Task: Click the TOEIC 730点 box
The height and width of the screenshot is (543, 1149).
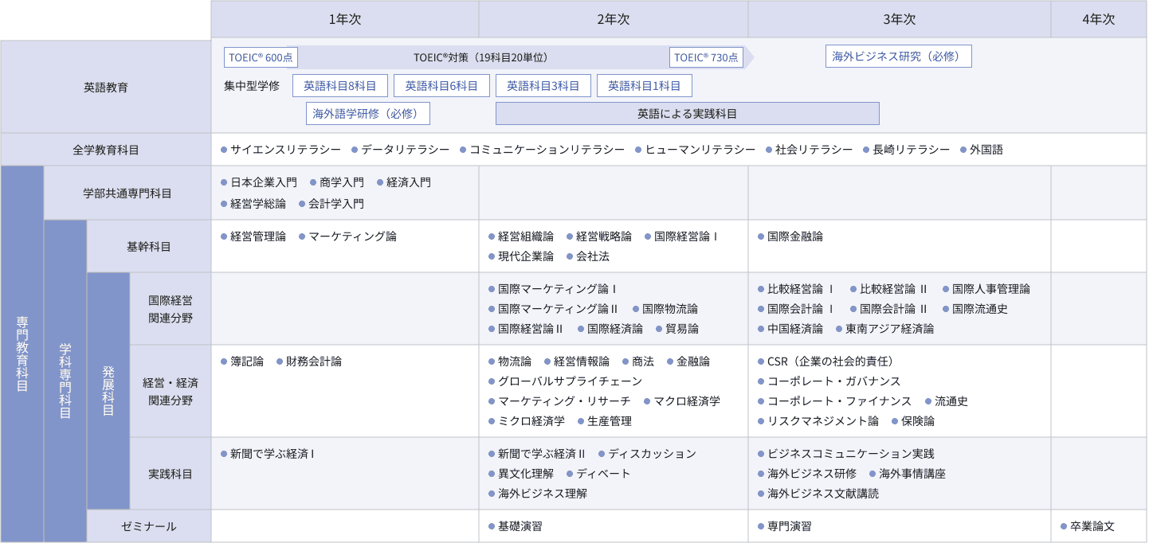Action: click(x=707, y=57)
